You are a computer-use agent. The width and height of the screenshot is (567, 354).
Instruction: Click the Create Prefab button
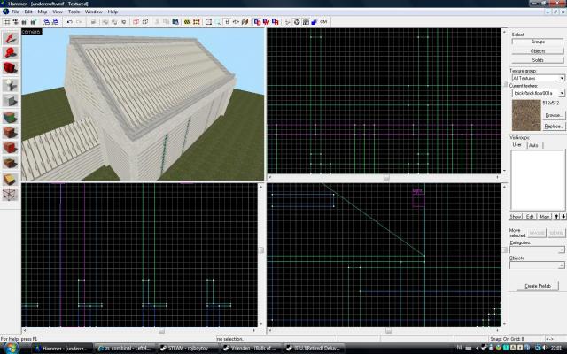(x=538, y=286)
